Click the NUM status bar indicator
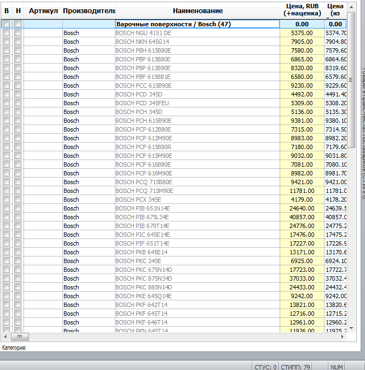The height and width of the screenshot is (370, 365). tap(337, 367)
